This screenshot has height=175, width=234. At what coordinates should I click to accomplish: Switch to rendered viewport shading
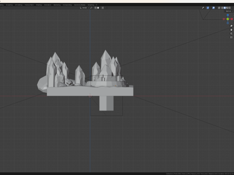pos(230,8)
